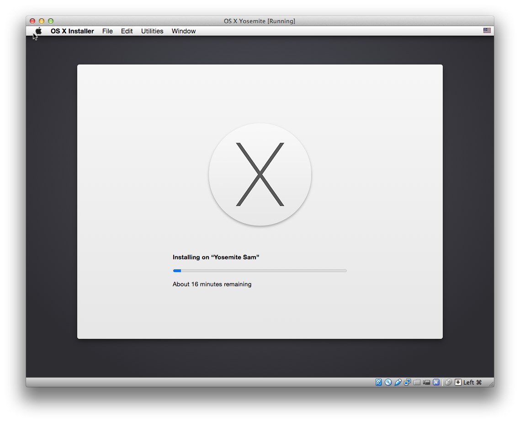Screen dimensions: 520x423
Task: Click the USB devices status icon
Action: pyautogui.click(x=398, y=382)
